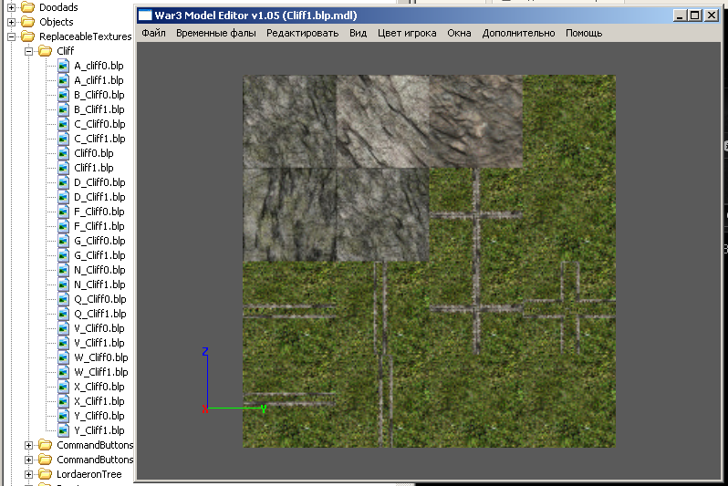
Task: Open the Редактировать menu
Action: pyautogui.click(x=302, y=34)
